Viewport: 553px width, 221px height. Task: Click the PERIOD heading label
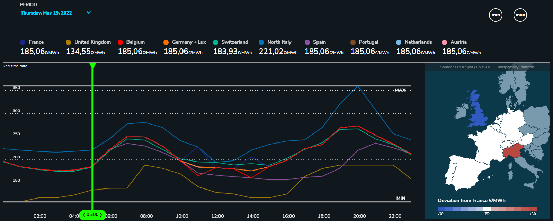(x=28, y=4)
